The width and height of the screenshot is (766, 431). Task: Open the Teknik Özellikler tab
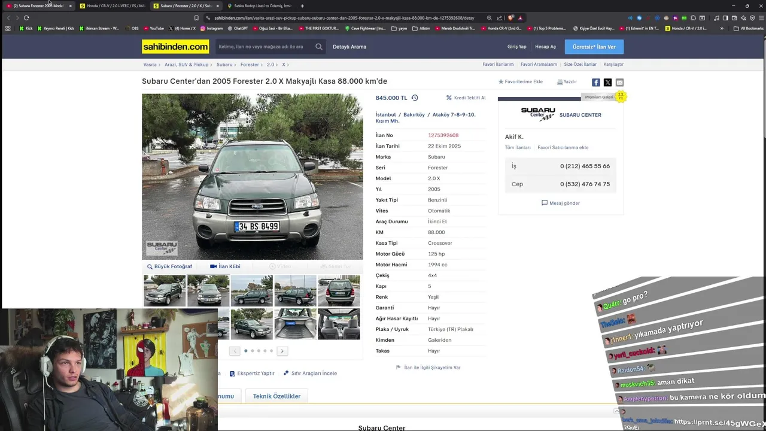[x=276, y=396]
